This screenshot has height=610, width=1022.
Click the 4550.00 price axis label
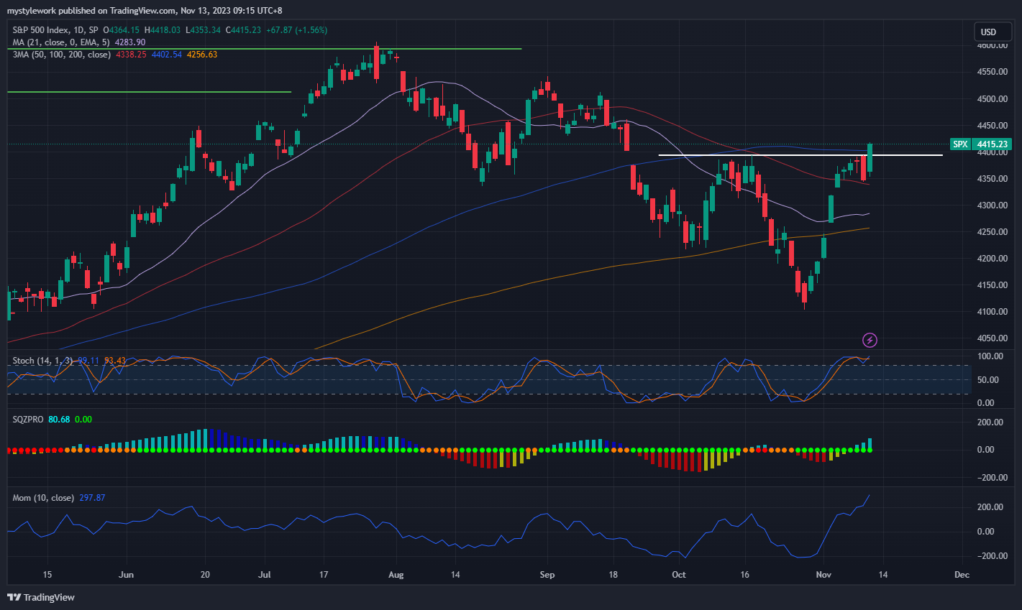tap(992, 72)
